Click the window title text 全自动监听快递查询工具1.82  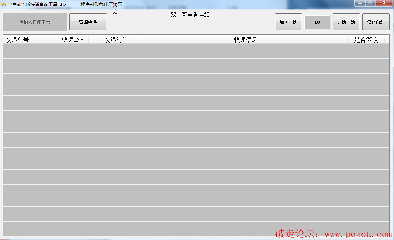point(37,4)
